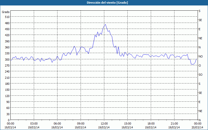Viewport: 208px width, 130px height.
Task: Click the 12:00 time label on the x-axis
Action: [x=104, y=123]
